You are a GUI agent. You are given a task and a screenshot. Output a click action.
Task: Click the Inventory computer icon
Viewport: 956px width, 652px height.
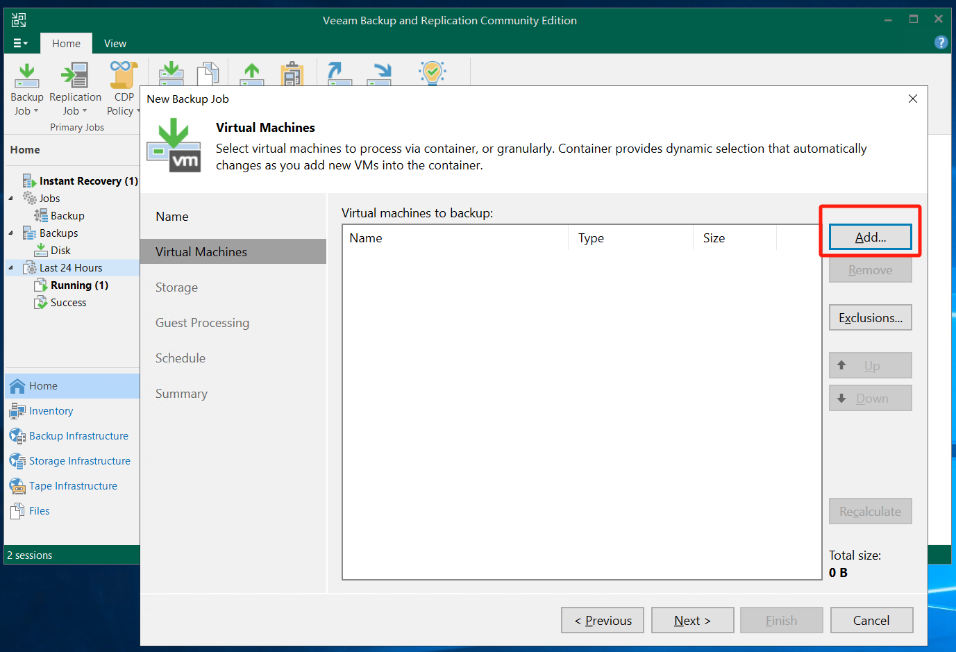(17, 410)
